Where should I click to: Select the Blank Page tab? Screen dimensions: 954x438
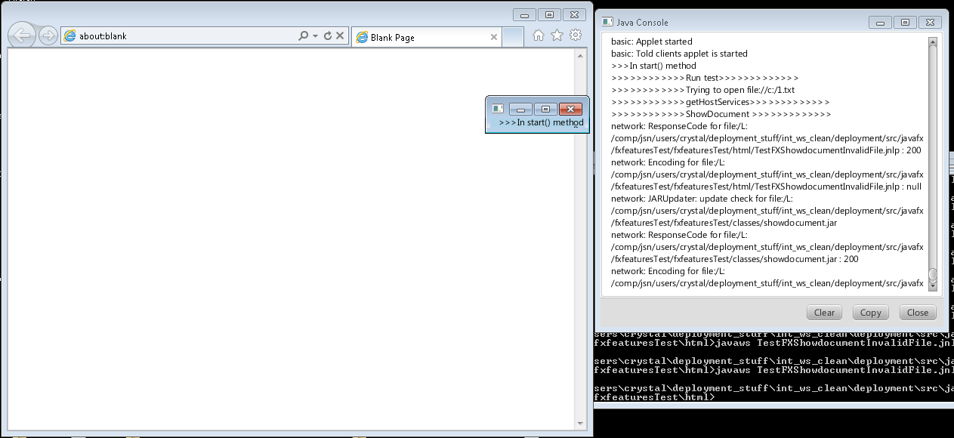[419, 37]
